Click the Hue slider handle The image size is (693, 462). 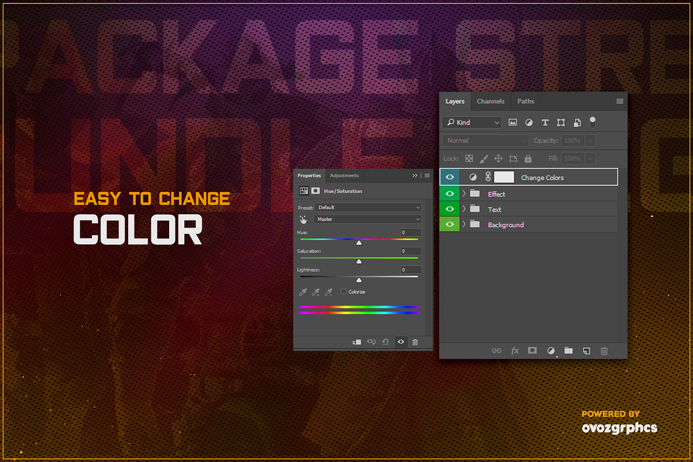pos(359,243)
